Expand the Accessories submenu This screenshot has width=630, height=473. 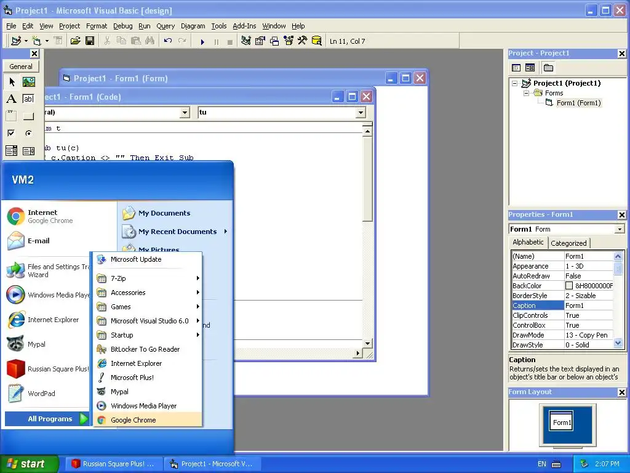148,293
